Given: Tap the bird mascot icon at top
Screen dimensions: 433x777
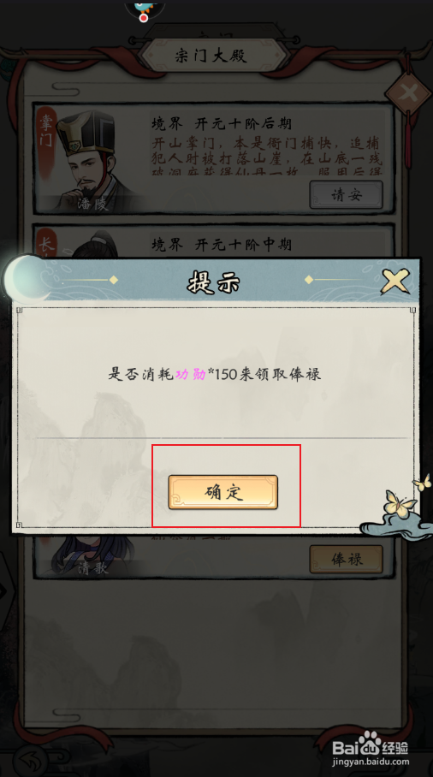Looking at the screenshot, I should click(144, 8).
